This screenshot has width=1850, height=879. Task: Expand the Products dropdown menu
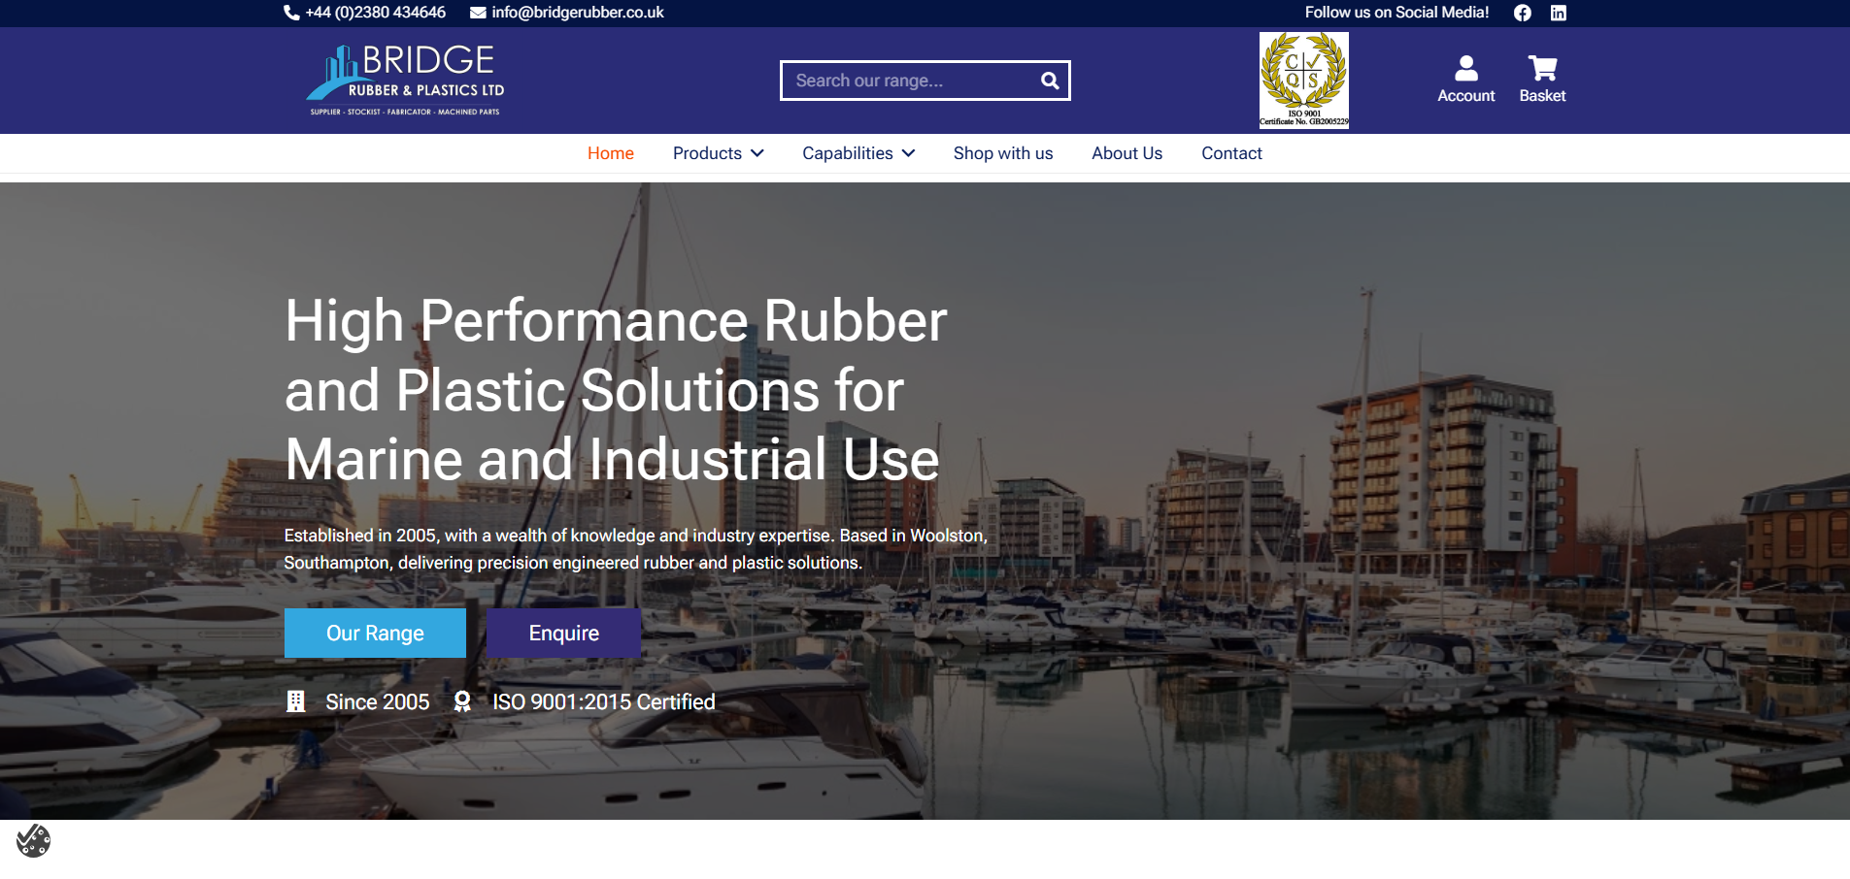pyautogui.click(x=718, y=153)
